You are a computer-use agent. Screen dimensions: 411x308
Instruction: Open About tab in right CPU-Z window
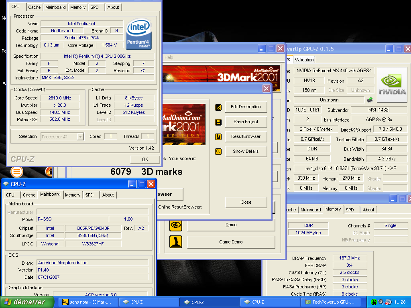pos(368,210)
